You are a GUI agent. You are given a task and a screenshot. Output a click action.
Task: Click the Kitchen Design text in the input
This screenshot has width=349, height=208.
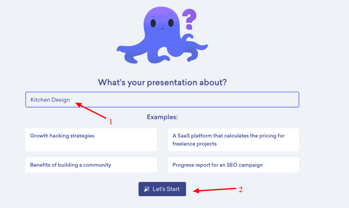pyautogui.click(x=50, y=100)
